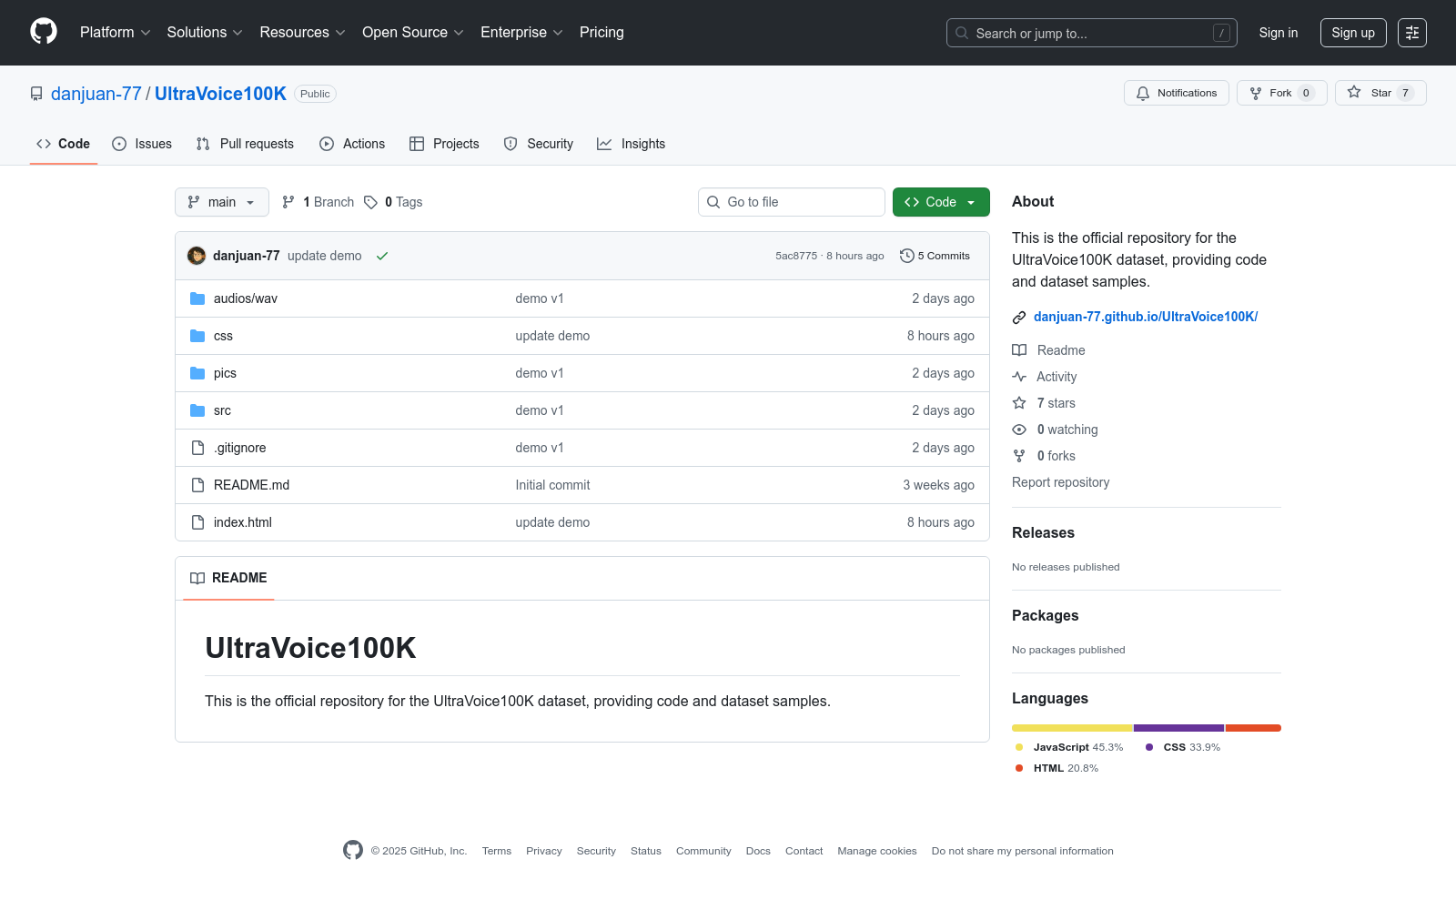The height and width of the screenshot is (910, 1456).
Task: Open the Platform dropdown menu
Action: [115, 33]
